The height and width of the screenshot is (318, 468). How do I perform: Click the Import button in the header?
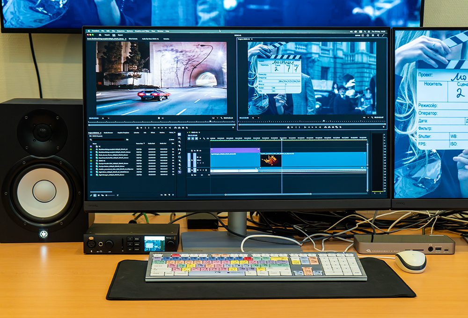click(x=107, y=35)
